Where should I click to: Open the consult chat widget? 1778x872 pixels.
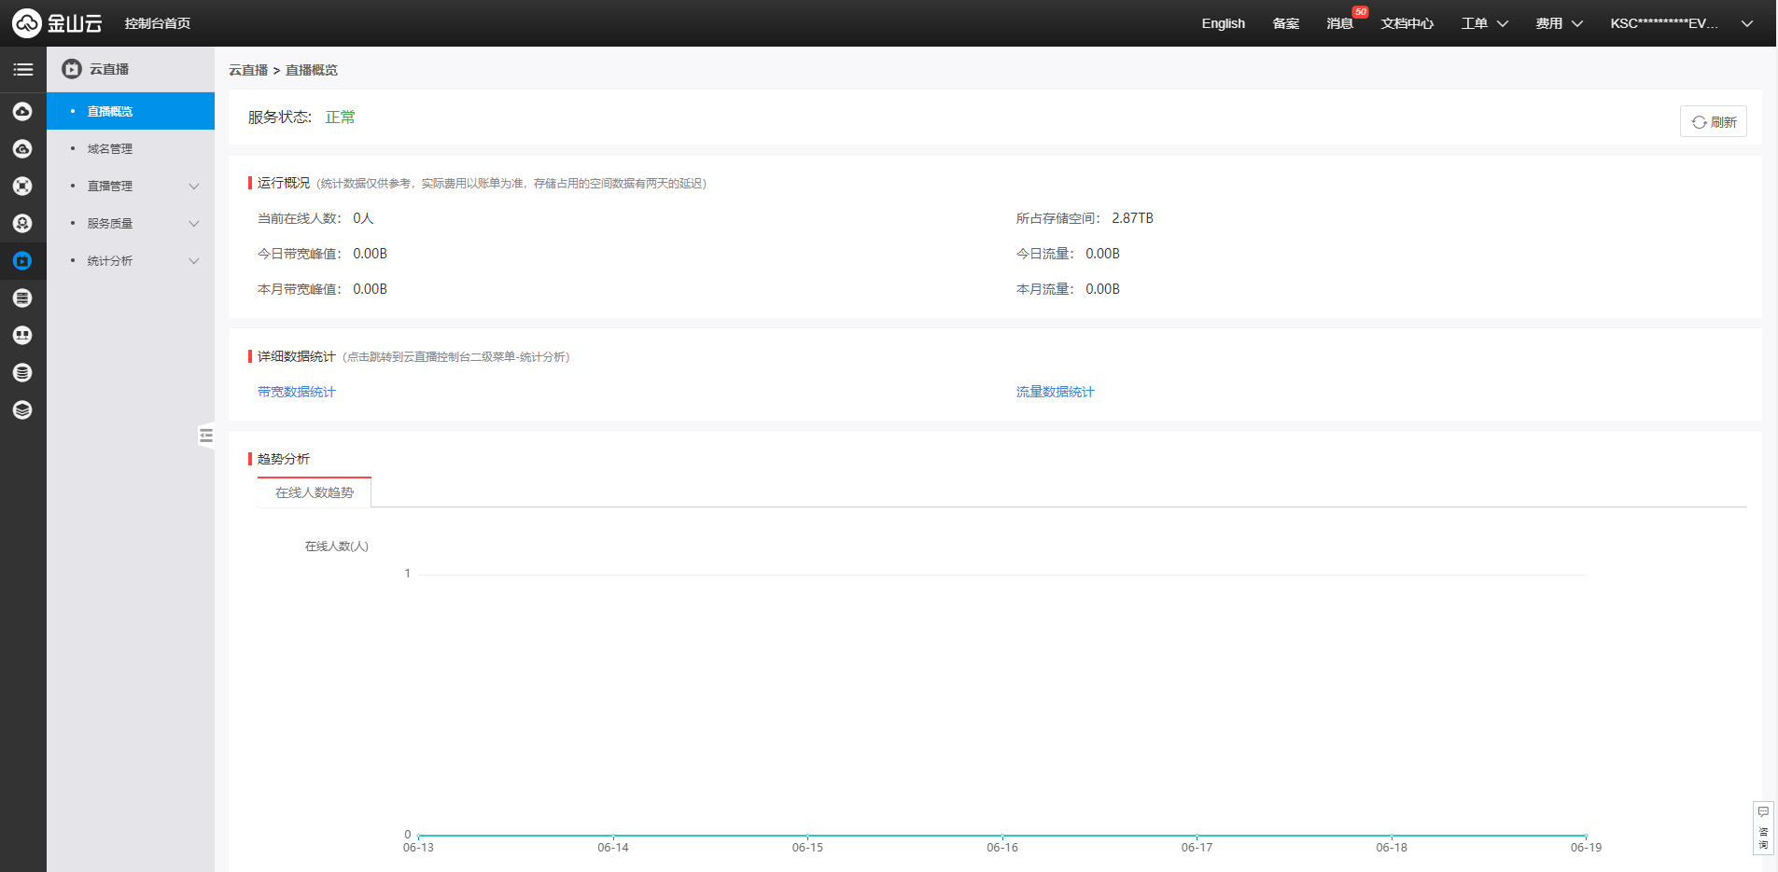[x=1763, y=827]
